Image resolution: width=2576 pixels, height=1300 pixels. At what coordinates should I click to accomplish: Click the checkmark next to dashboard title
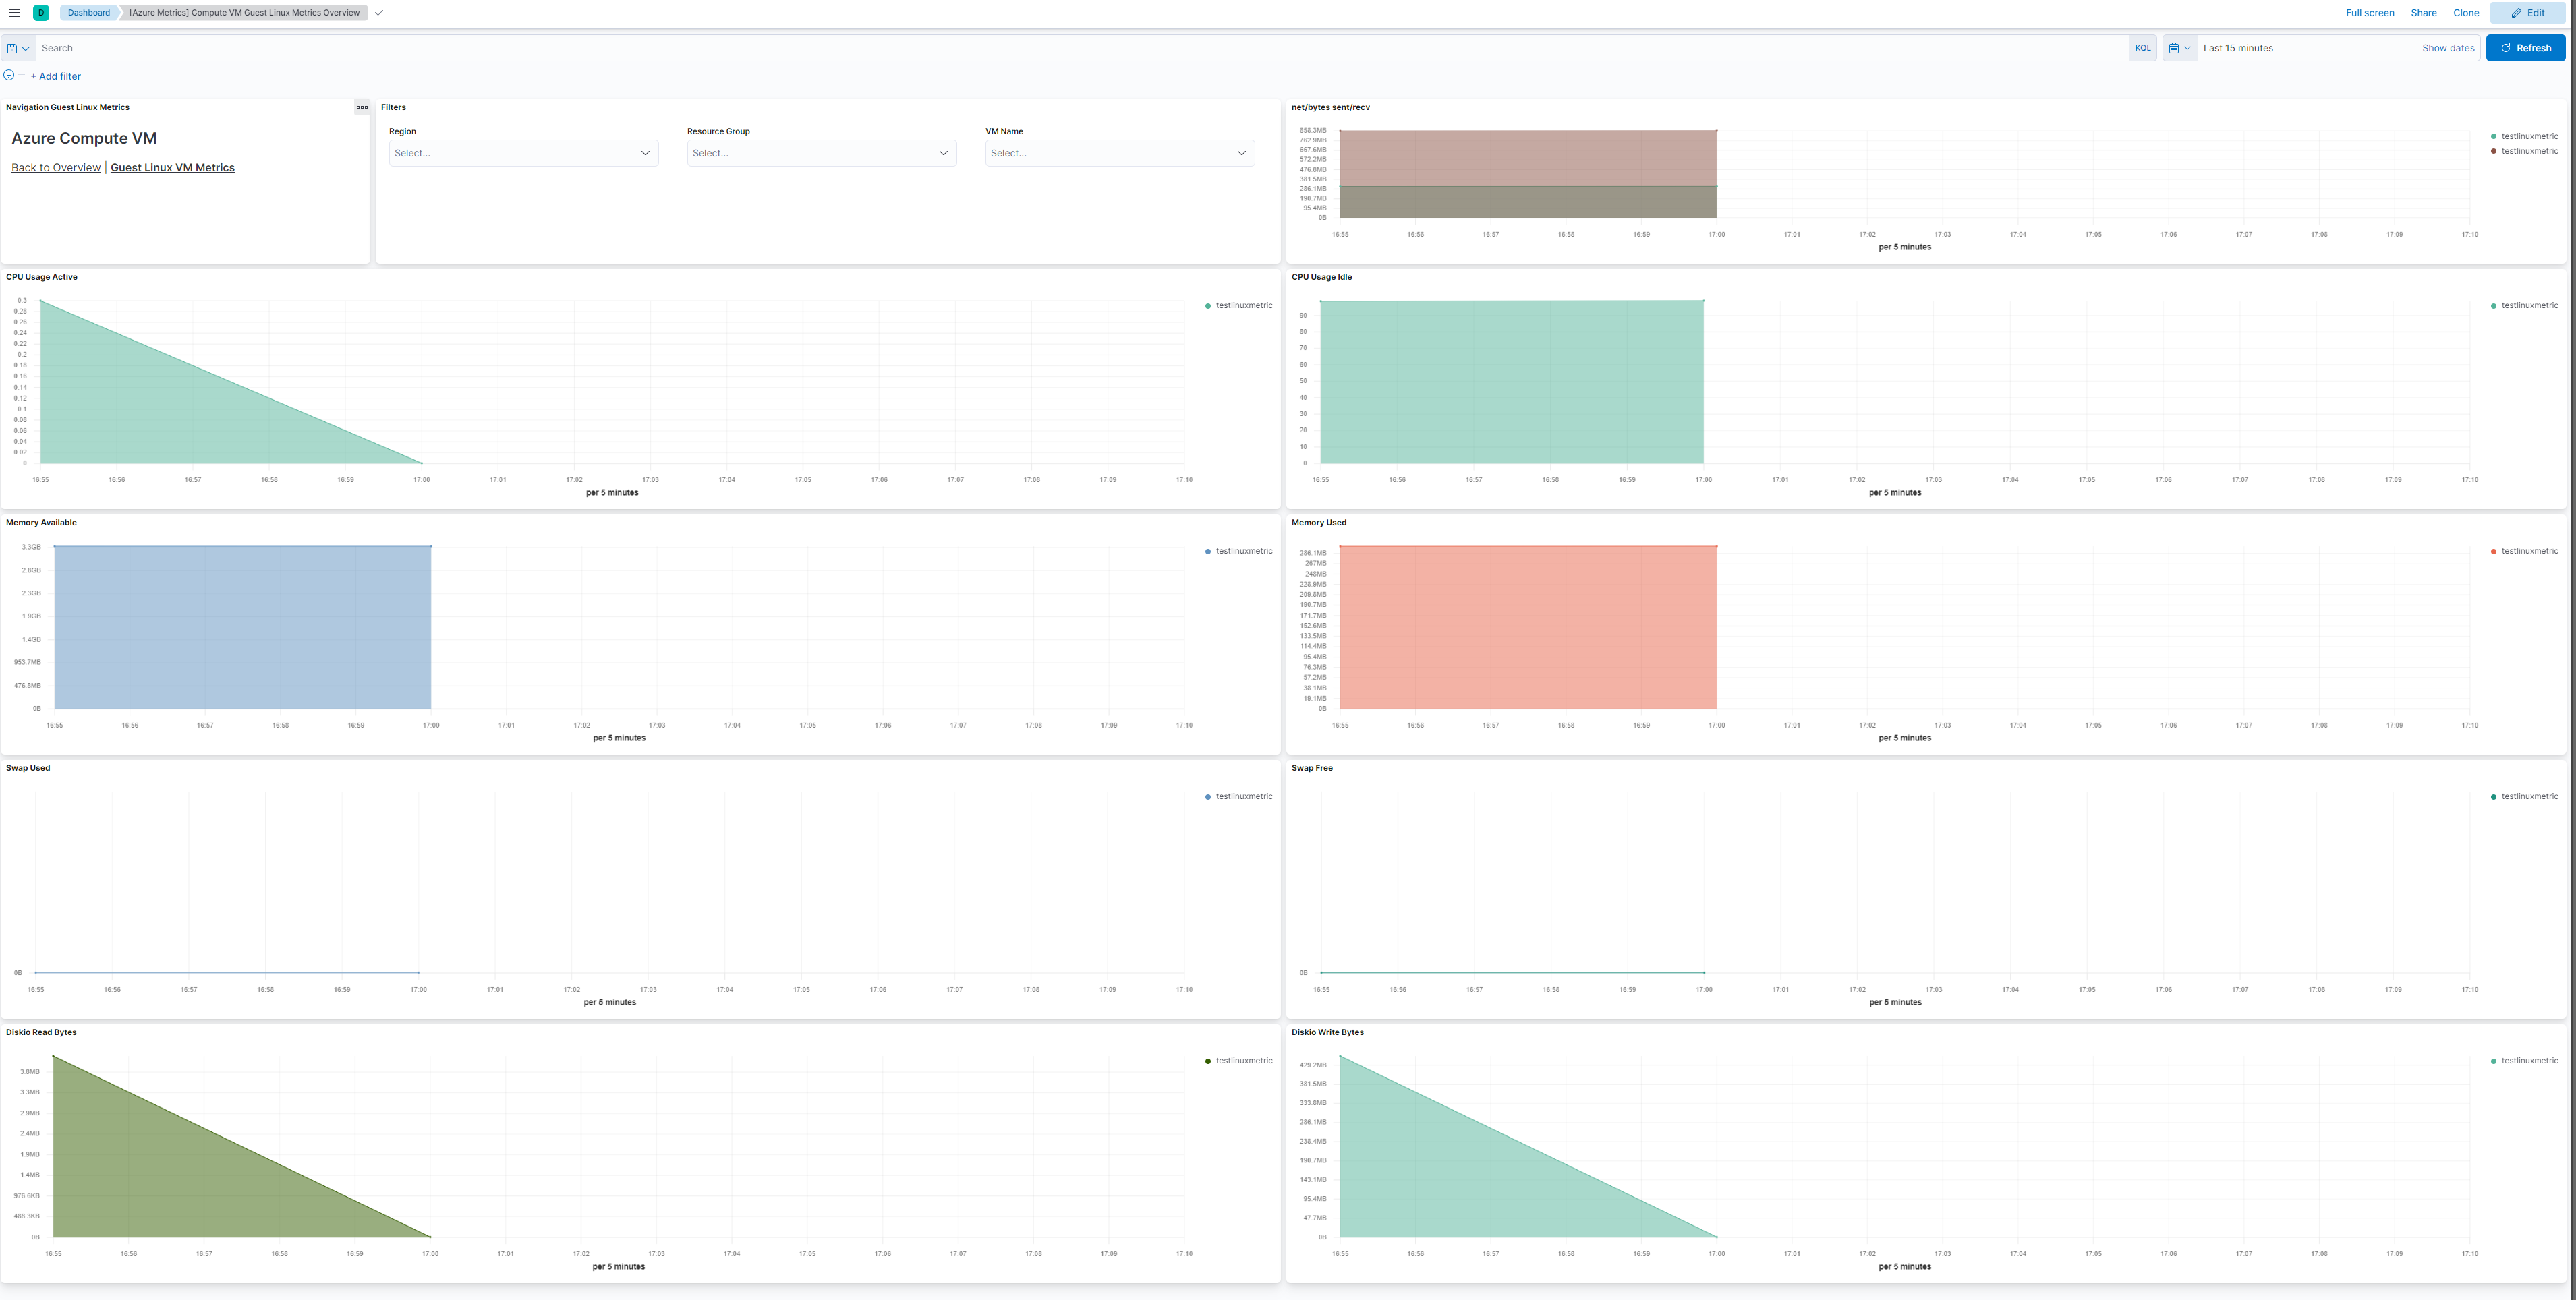[379, 13]
